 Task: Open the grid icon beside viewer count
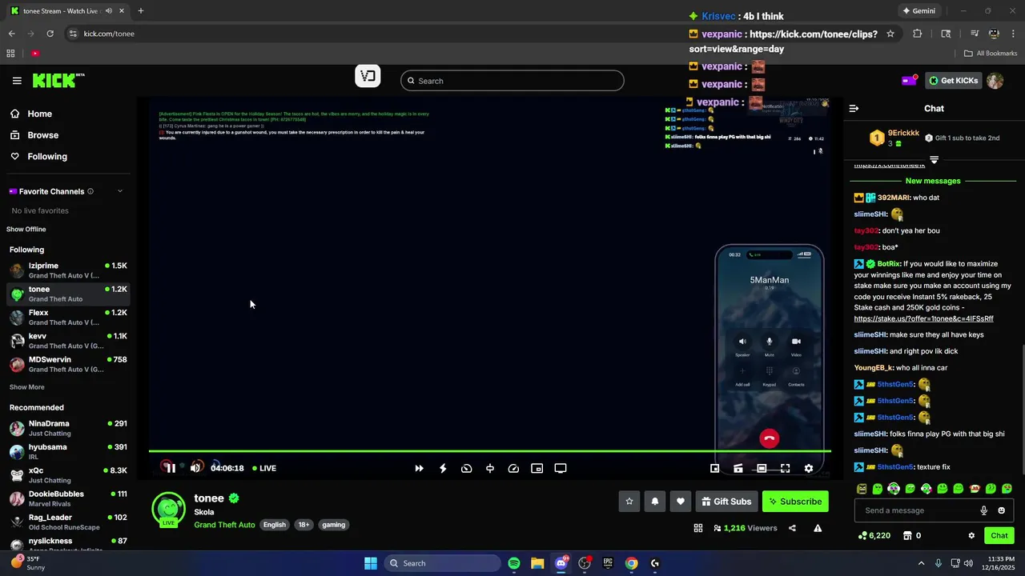point(698,528)
